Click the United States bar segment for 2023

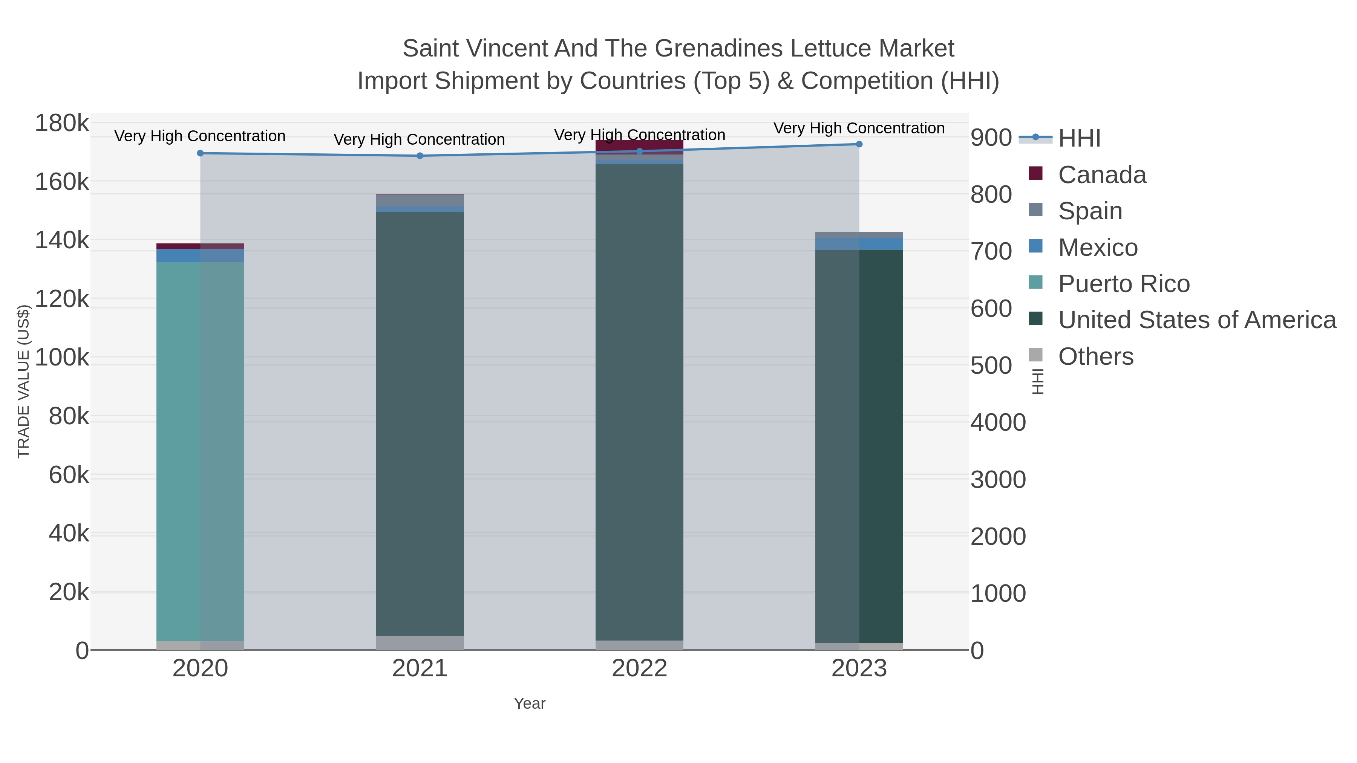(x=859, y=446)
